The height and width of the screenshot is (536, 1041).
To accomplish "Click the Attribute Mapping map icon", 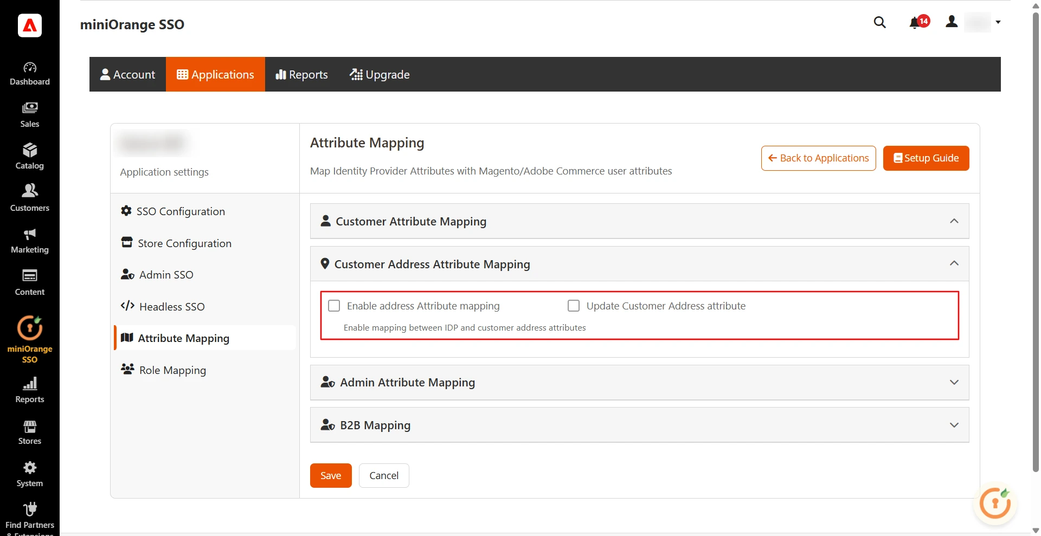I will pos(127,338).
